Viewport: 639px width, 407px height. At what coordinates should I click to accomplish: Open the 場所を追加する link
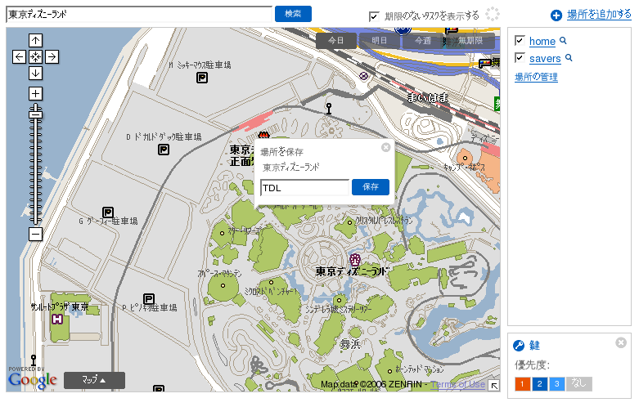tap(599, 15)
